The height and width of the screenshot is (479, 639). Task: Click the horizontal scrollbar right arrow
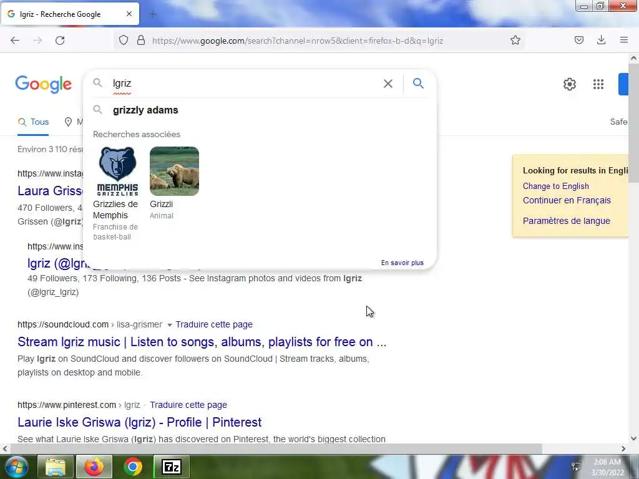pos(623,449)
